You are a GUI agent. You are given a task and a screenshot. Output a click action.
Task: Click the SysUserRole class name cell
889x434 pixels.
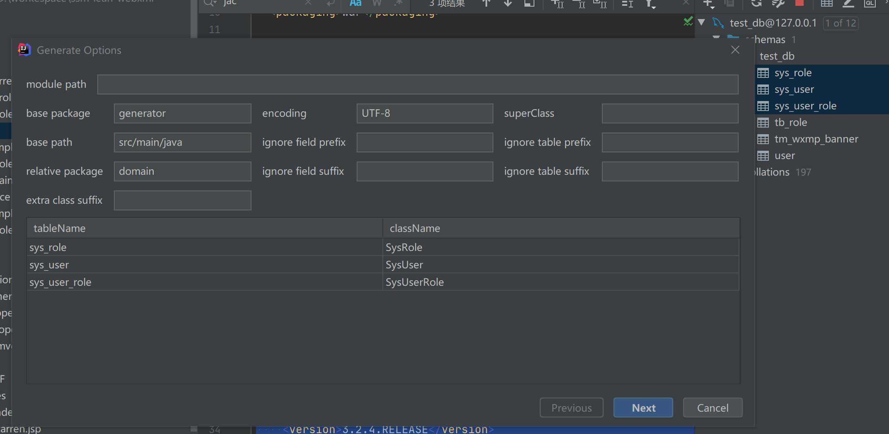pos(561,282)
